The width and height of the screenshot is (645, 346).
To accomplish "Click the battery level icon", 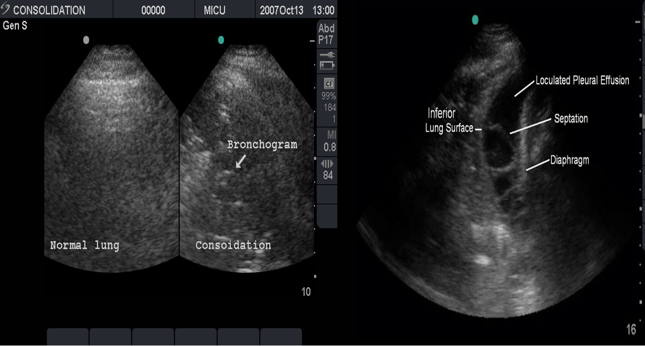I will click(327, 65).
